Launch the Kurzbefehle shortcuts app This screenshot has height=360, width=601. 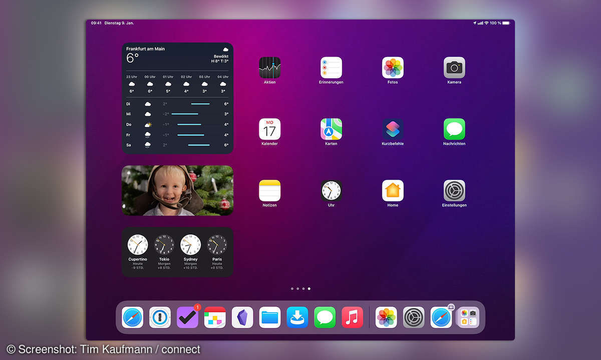pos(393,129)
